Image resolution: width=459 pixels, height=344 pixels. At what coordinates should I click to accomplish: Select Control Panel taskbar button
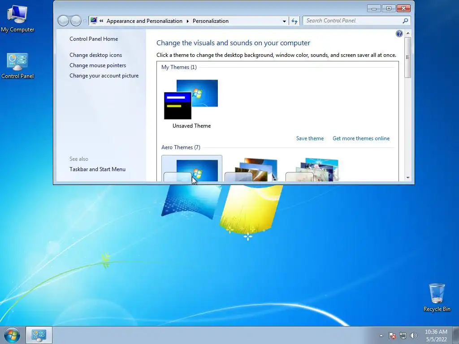39,335
